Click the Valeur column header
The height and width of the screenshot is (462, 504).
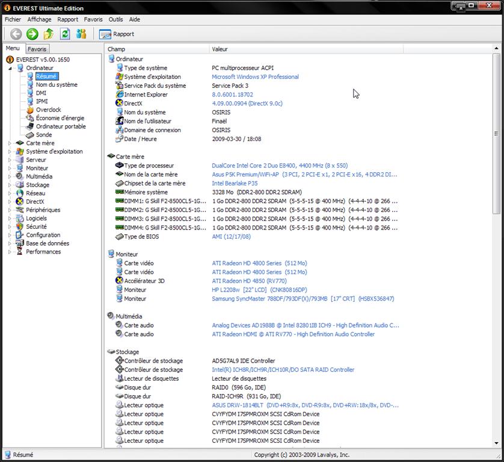tap(306, 49)
